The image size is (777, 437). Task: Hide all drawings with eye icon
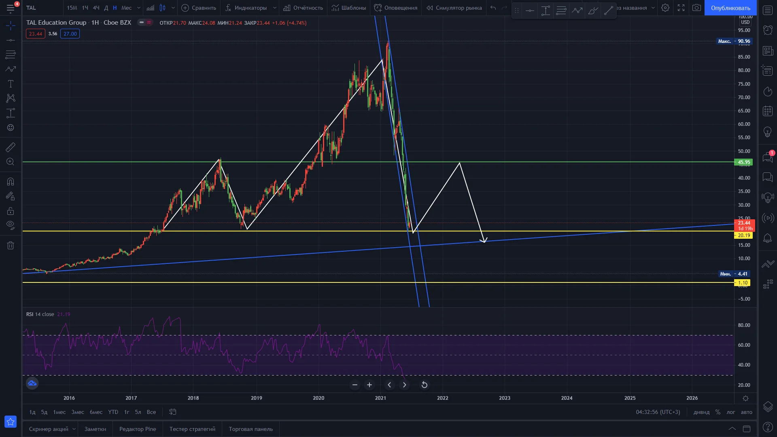11,225
